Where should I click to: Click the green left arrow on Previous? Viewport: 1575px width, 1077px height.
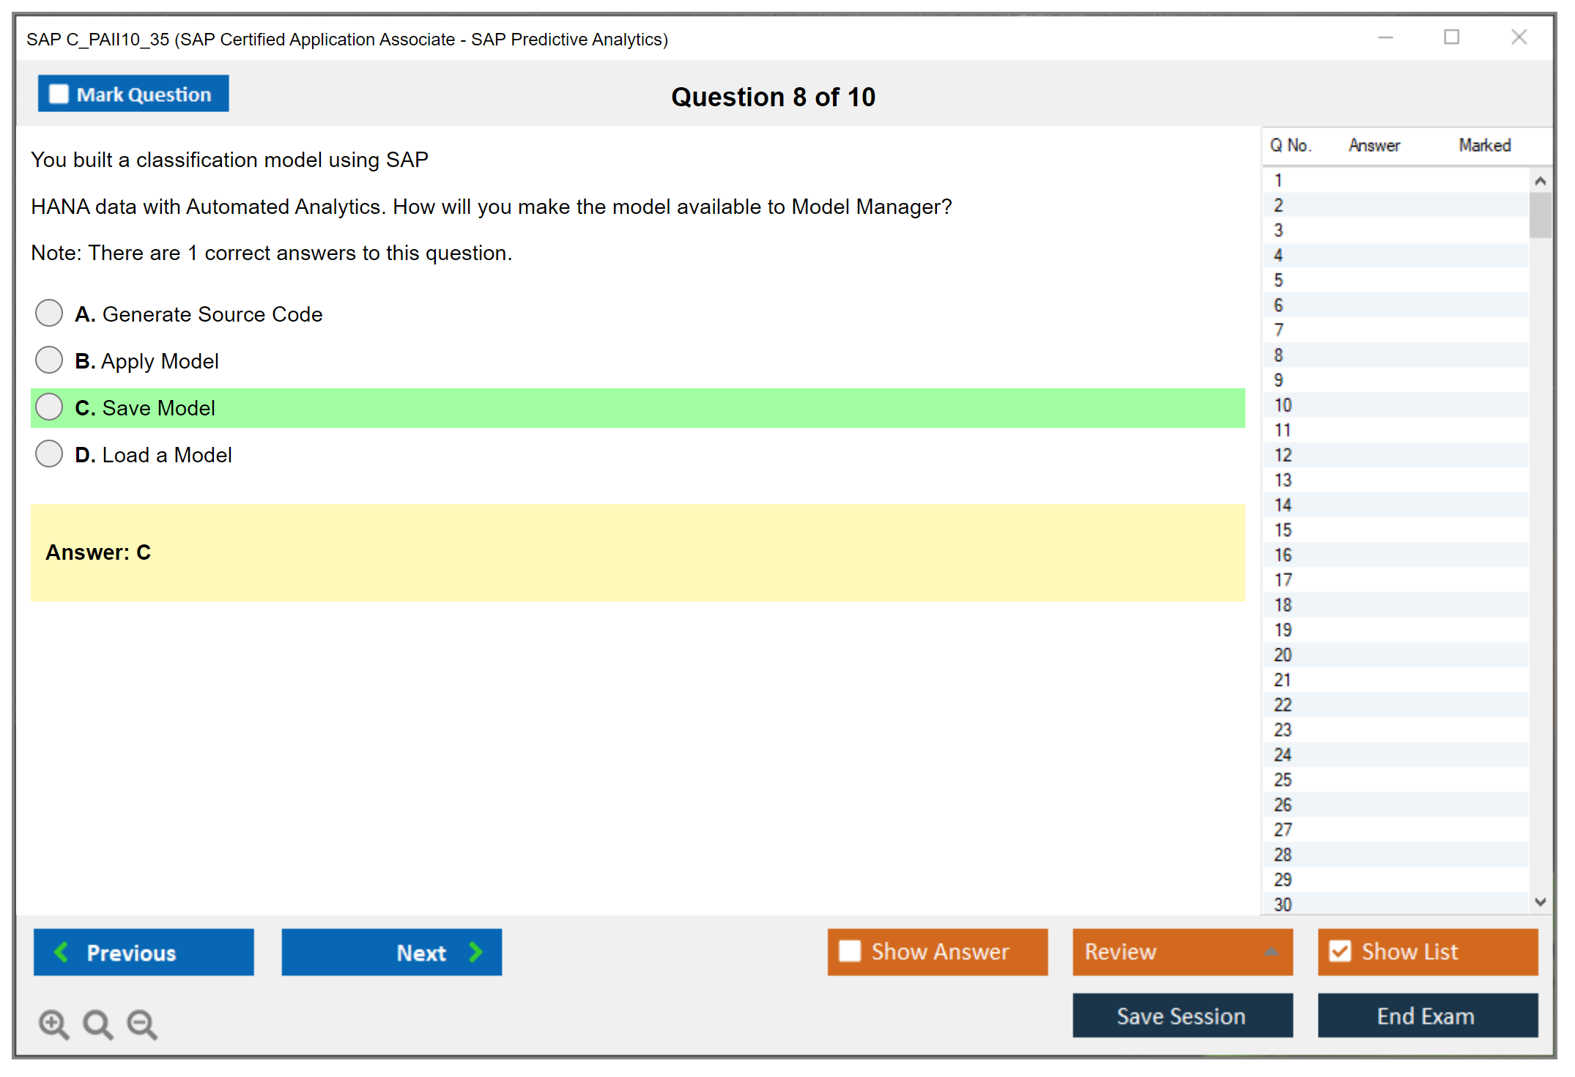62,952
